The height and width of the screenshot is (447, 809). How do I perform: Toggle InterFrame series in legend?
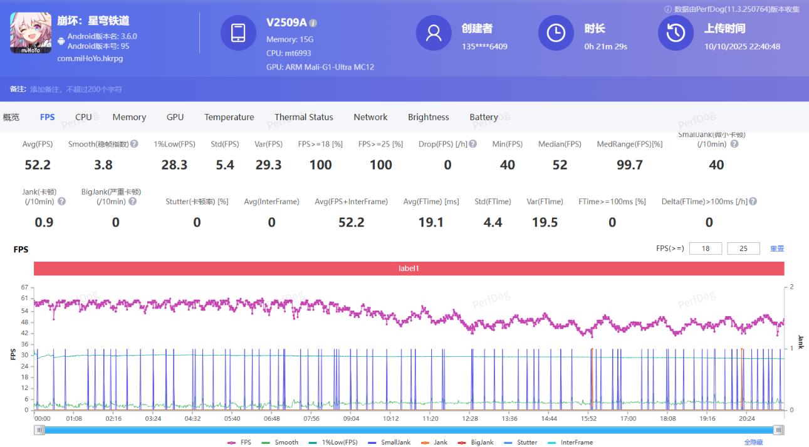coord(570,442)
